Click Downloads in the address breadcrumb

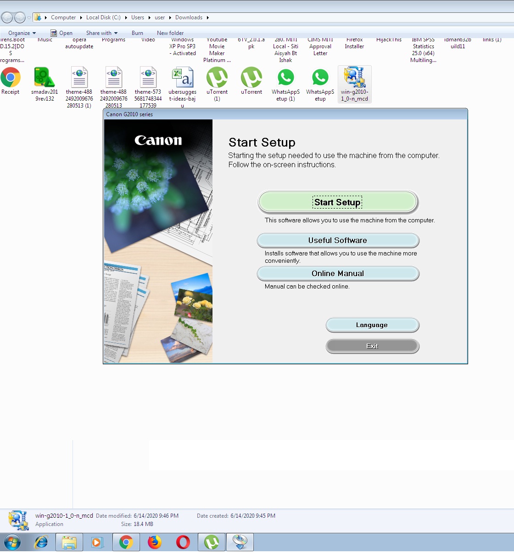click(x=189, y=17)
